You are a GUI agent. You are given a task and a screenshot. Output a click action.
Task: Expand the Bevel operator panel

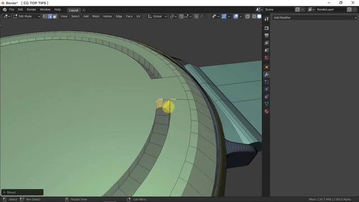(22, 192)
